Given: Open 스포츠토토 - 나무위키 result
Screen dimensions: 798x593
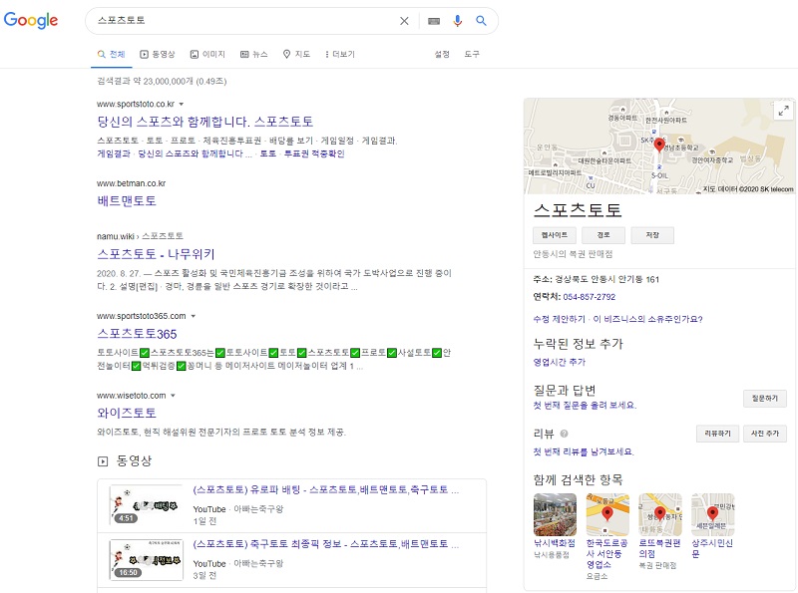Looking at the screenshot, I should 156,254.
